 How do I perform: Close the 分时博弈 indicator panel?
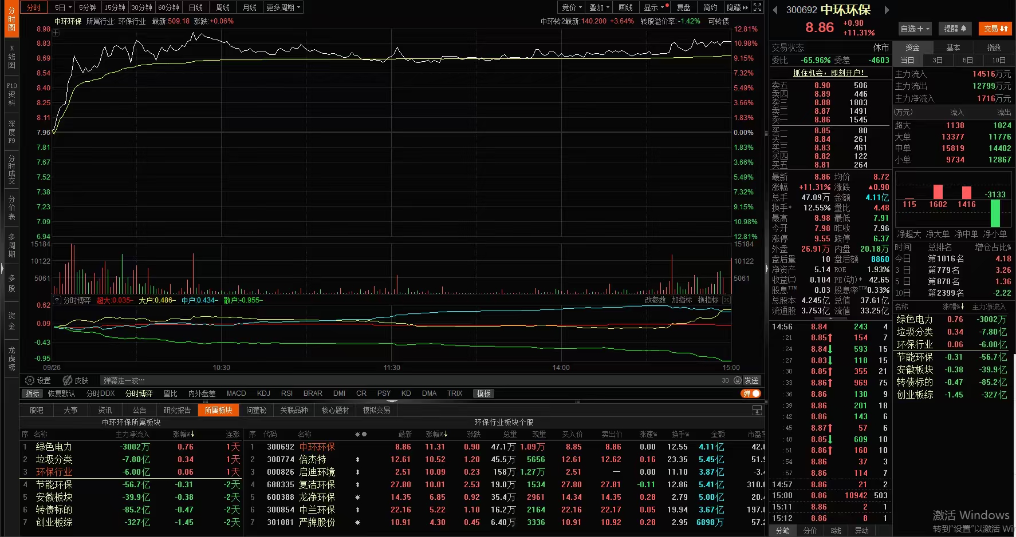(726, 300)
